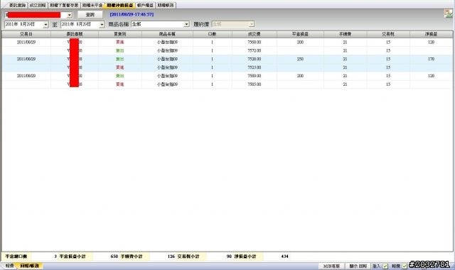
Task: Click the 交易稅 column header
Action: [388, 34]
